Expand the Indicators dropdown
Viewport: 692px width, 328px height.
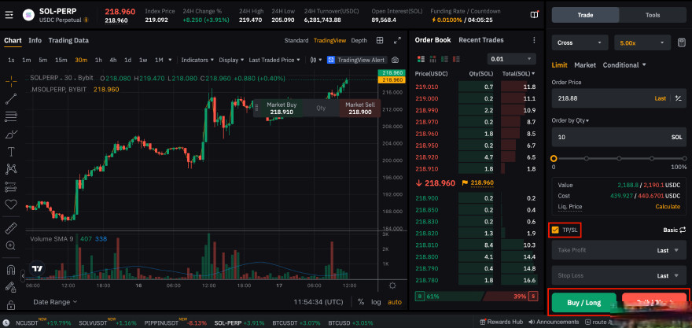[197, 60]
